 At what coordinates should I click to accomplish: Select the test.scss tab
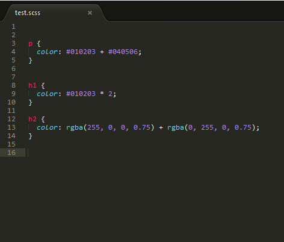54,13
